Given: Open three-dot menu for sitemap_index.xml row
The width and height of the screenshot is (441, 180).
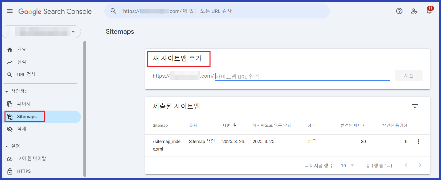Looking at the screenshot, I should coord(419,142).
